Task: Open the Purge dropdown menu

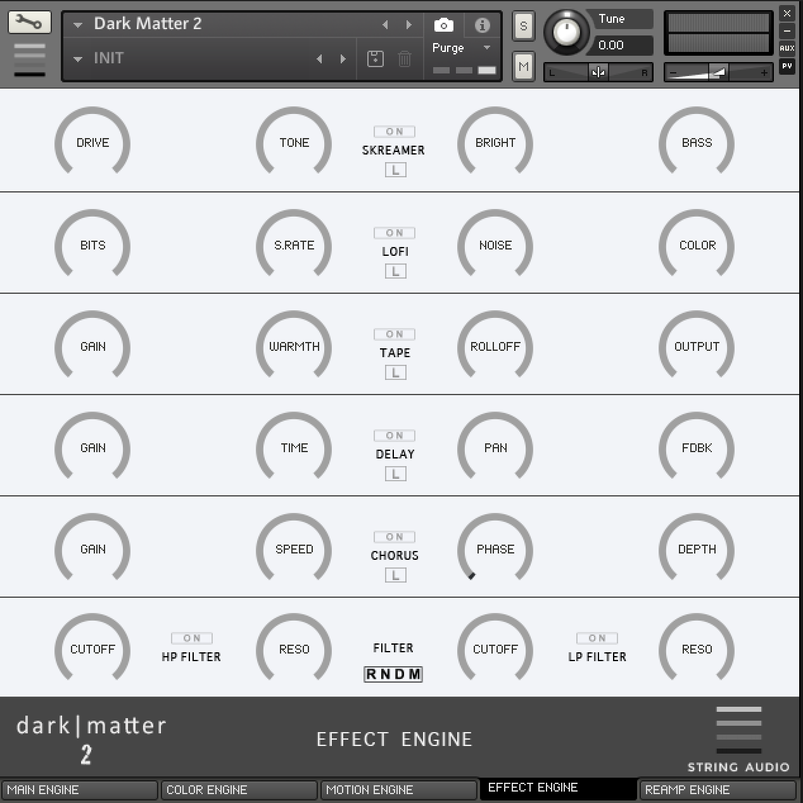Action: [486, 47]
